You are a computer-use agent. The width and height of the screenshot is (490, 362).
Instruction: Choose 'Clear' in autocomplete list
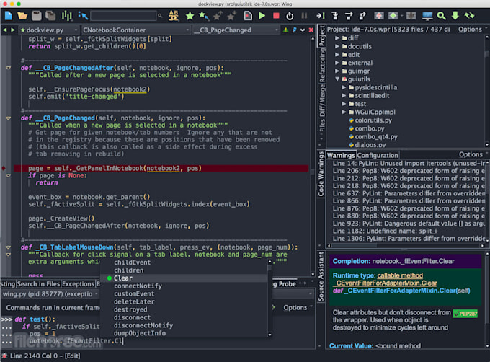point(122,278)
